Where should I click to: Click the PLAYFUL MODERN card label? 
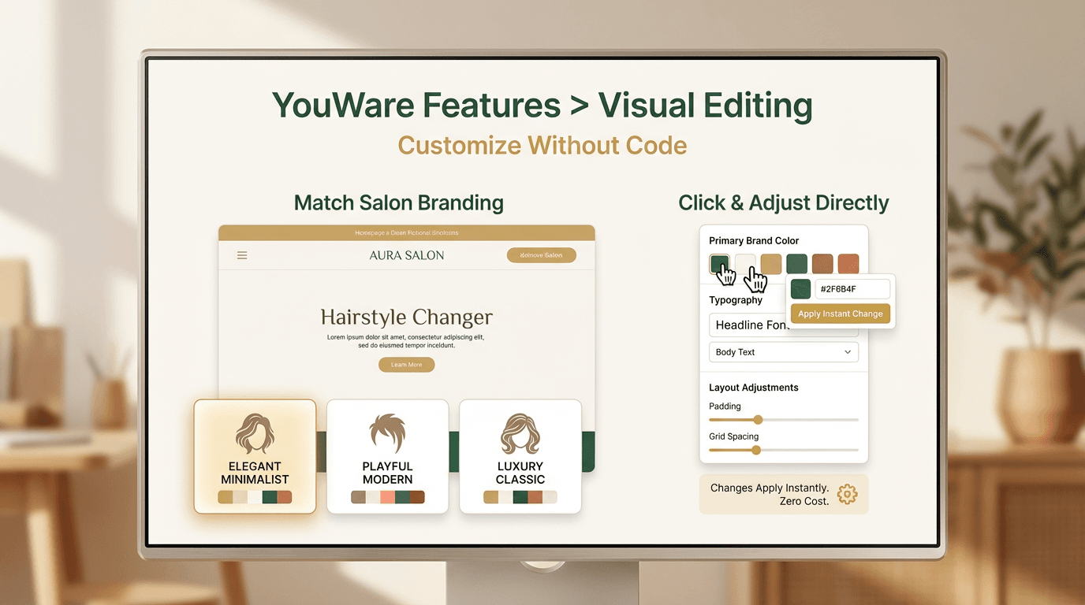tap(387, 473)
